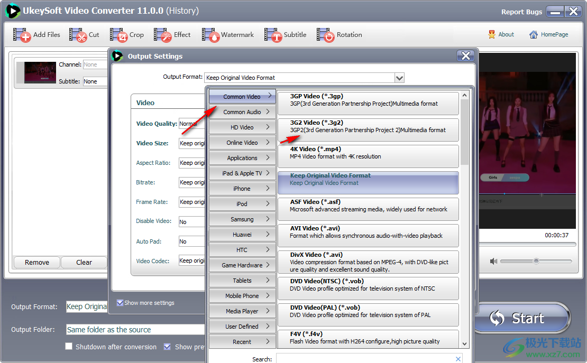Enable Shutdown after conversion checkbox
The image size is (587, 363).
pos(69,346)
